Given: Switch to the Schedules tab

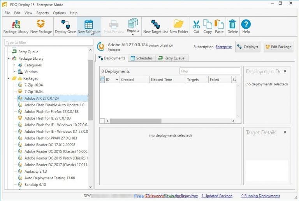Looking at the screenshot, I should click(142, 58).
